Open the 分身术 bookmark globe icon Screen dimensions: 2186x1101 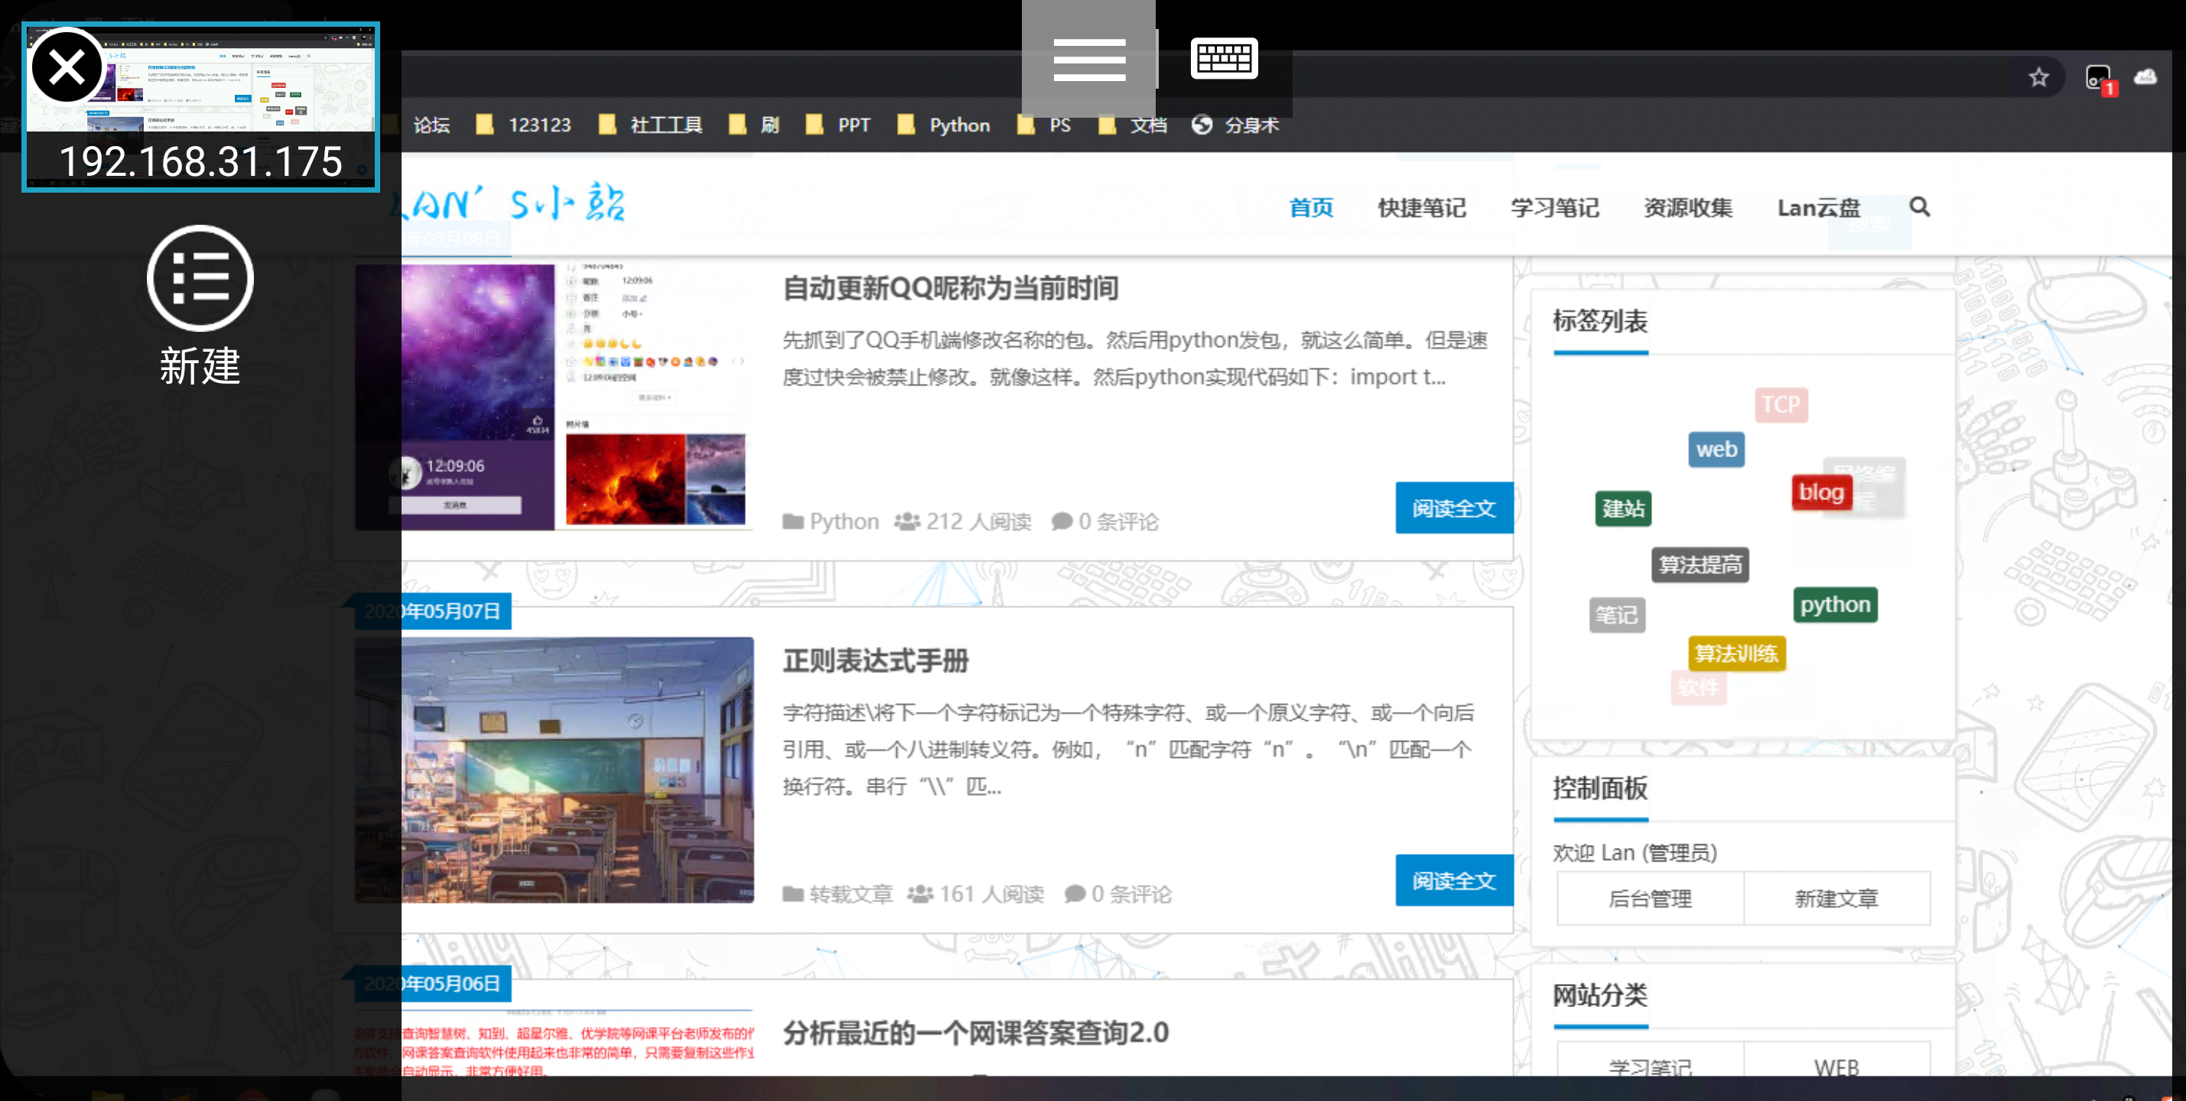1202,125
